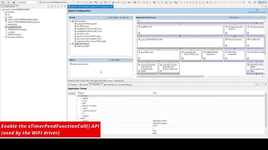Screen dimensions: 268x150
Task: Click New Object button in Objects panel
Action: tap(115, 60)
